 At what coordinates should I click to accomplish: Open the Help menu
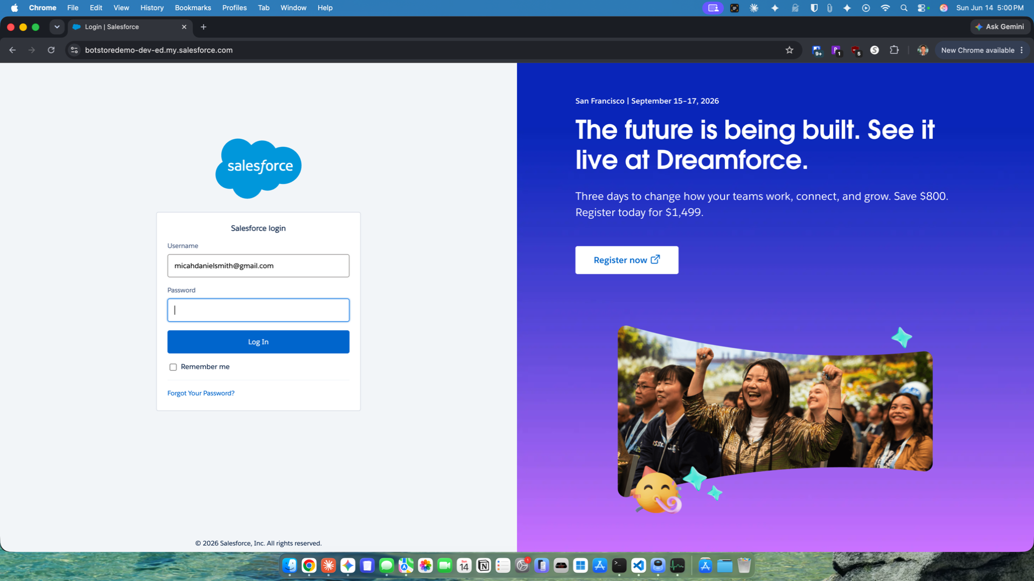coord(325,8)
